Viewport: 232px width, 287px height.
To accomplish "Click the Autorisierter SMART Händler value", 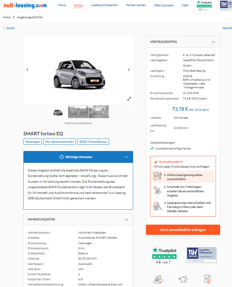I will point(98,238).
